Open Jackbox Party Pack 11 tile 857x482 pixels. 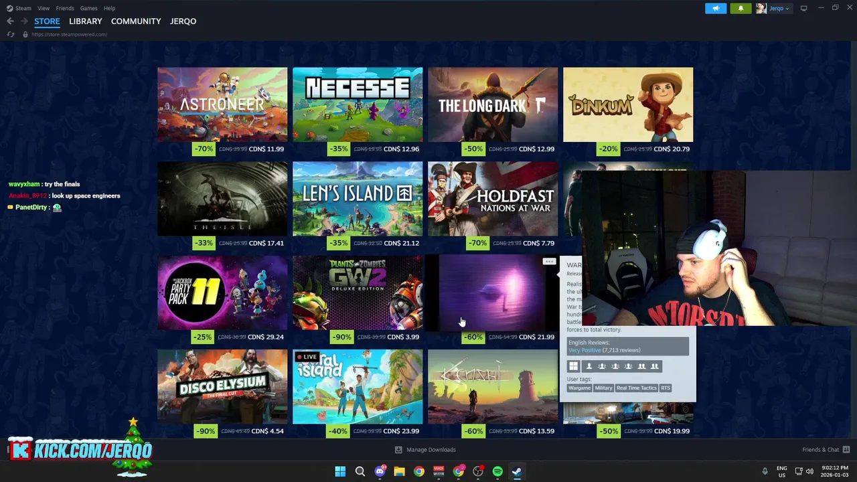coord(222,293)
